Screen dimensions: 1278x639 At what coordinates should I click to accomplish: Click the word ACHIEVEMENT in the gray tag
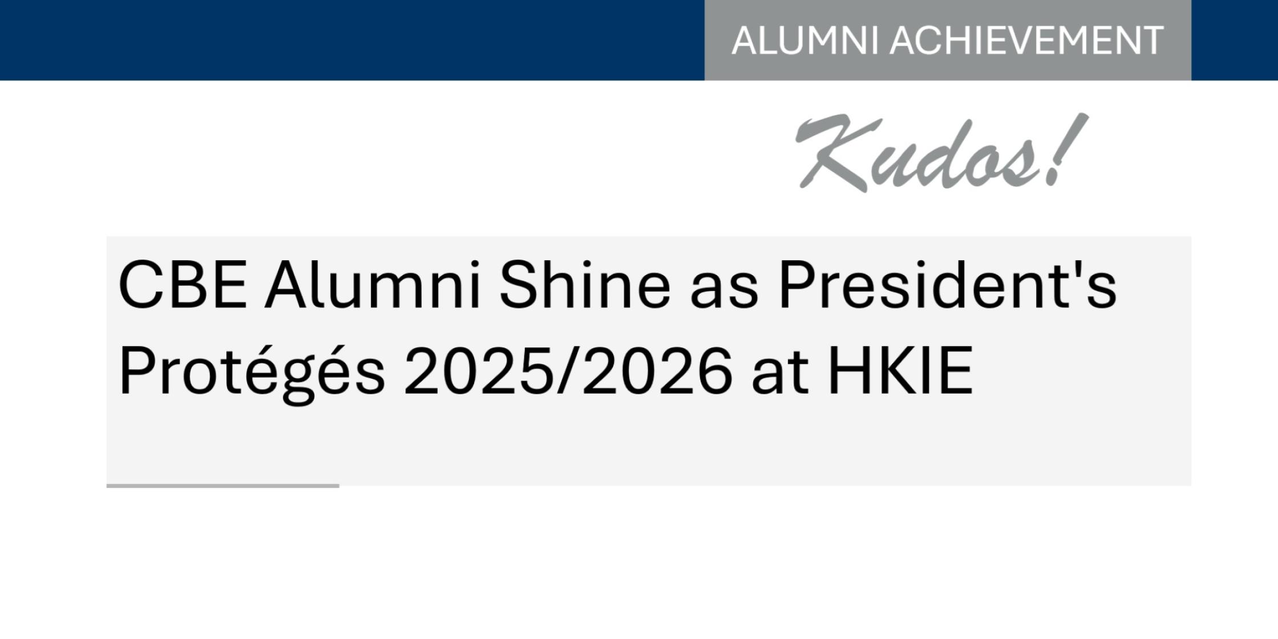click(1027, 40)
